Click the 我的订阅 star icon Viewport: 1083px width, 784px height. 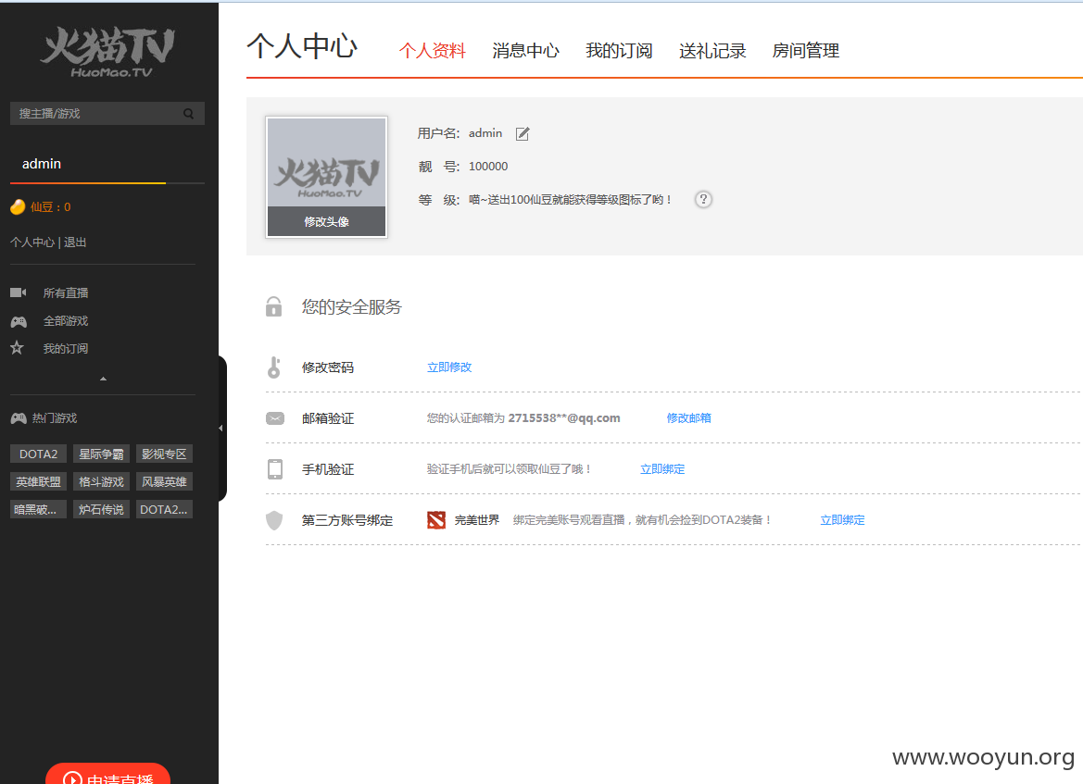click(18, 348)
